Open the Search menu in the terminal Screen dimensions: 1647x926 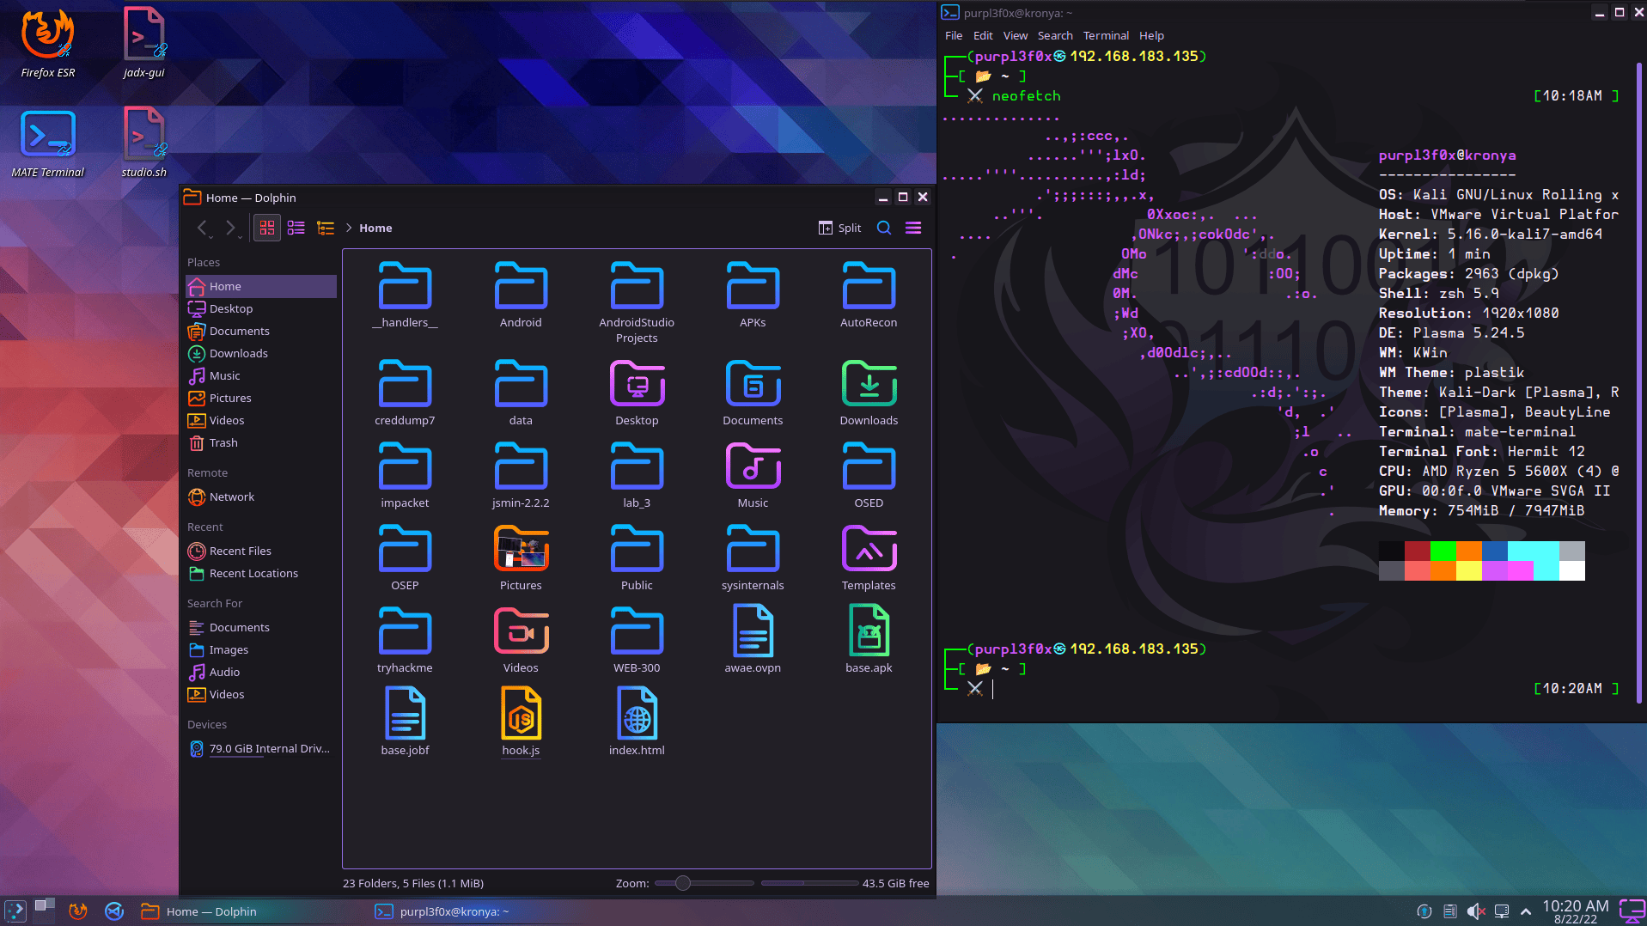tap(1054, 35)
